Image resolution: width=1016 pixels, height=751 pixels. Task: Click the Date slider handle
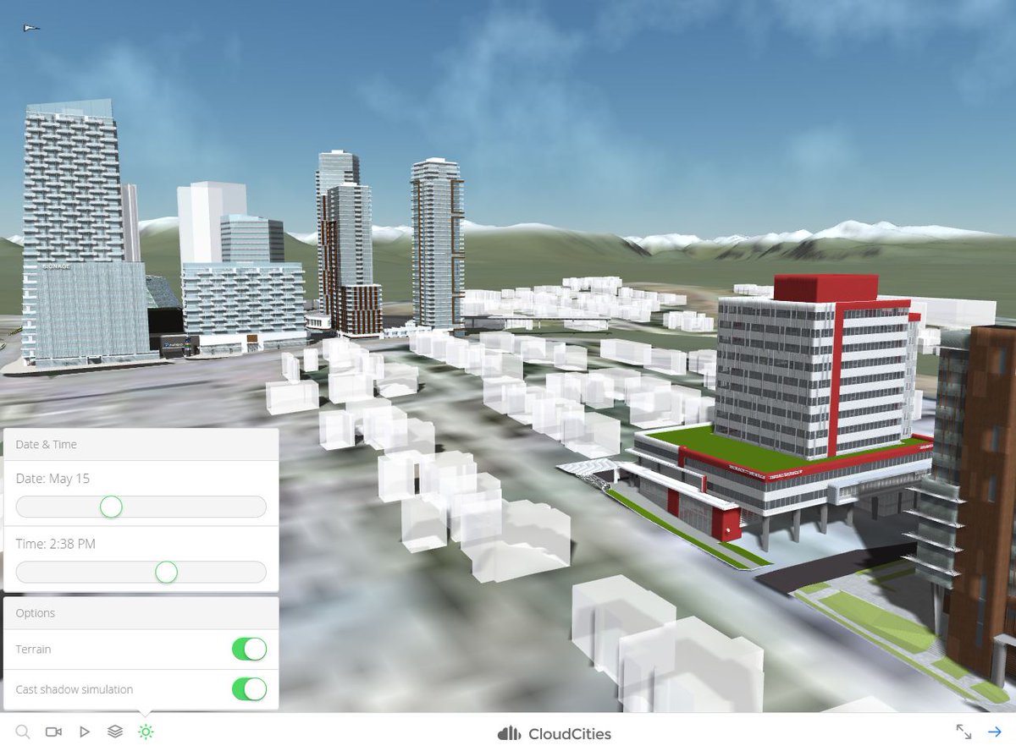point(111,507)
